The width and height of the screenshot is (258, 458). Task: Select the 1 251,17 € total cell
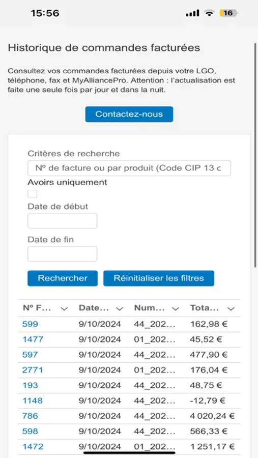coord(212,447)
